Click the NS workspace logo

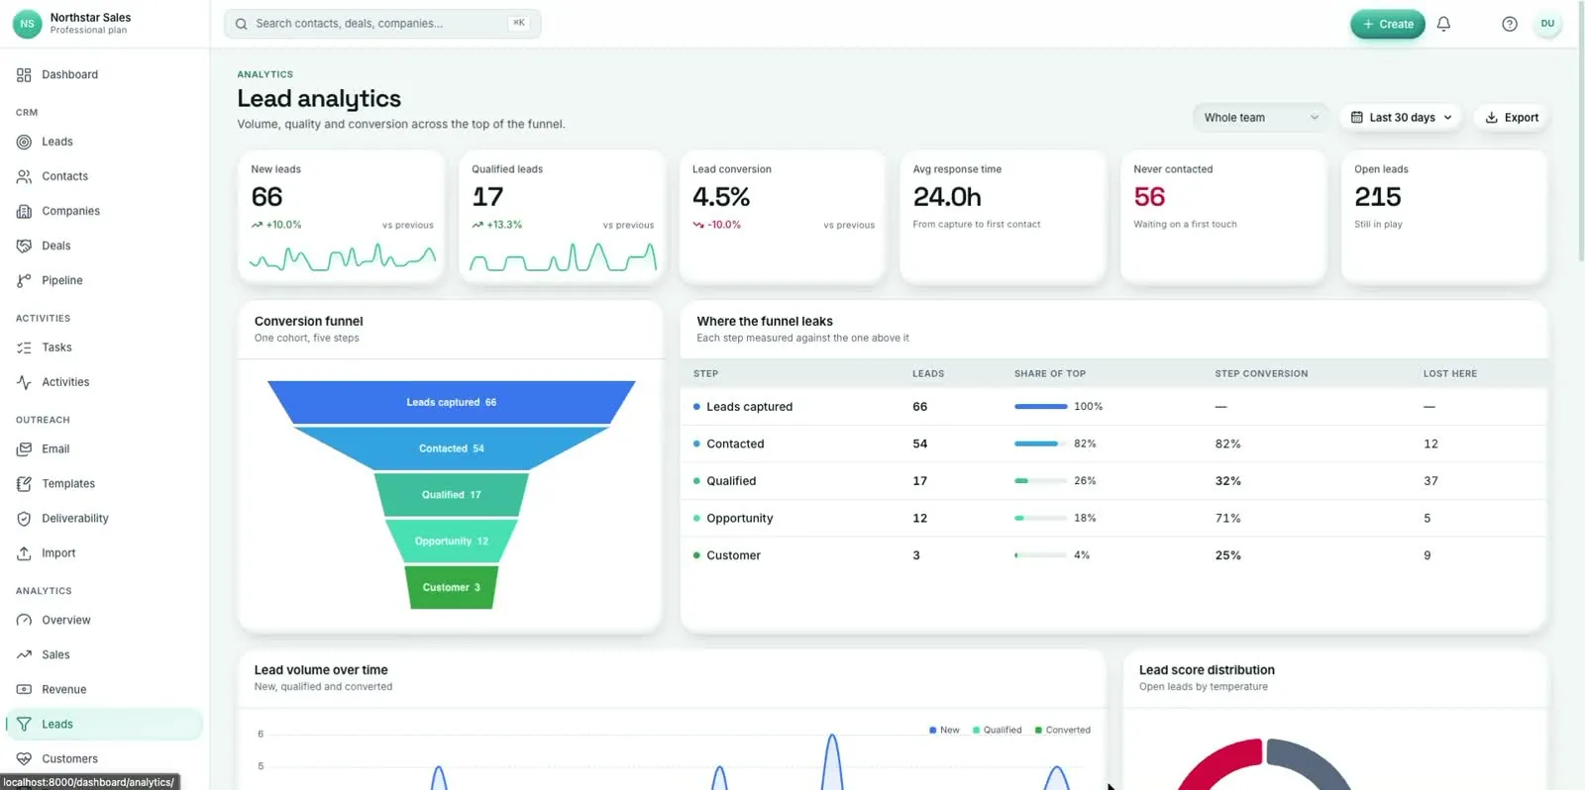(x=27, y=24)
